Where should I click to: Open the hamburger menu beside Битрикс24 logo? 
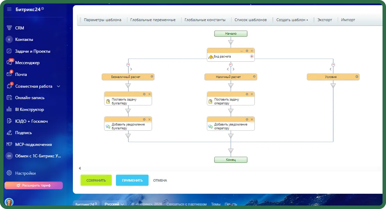click(9, 9)
